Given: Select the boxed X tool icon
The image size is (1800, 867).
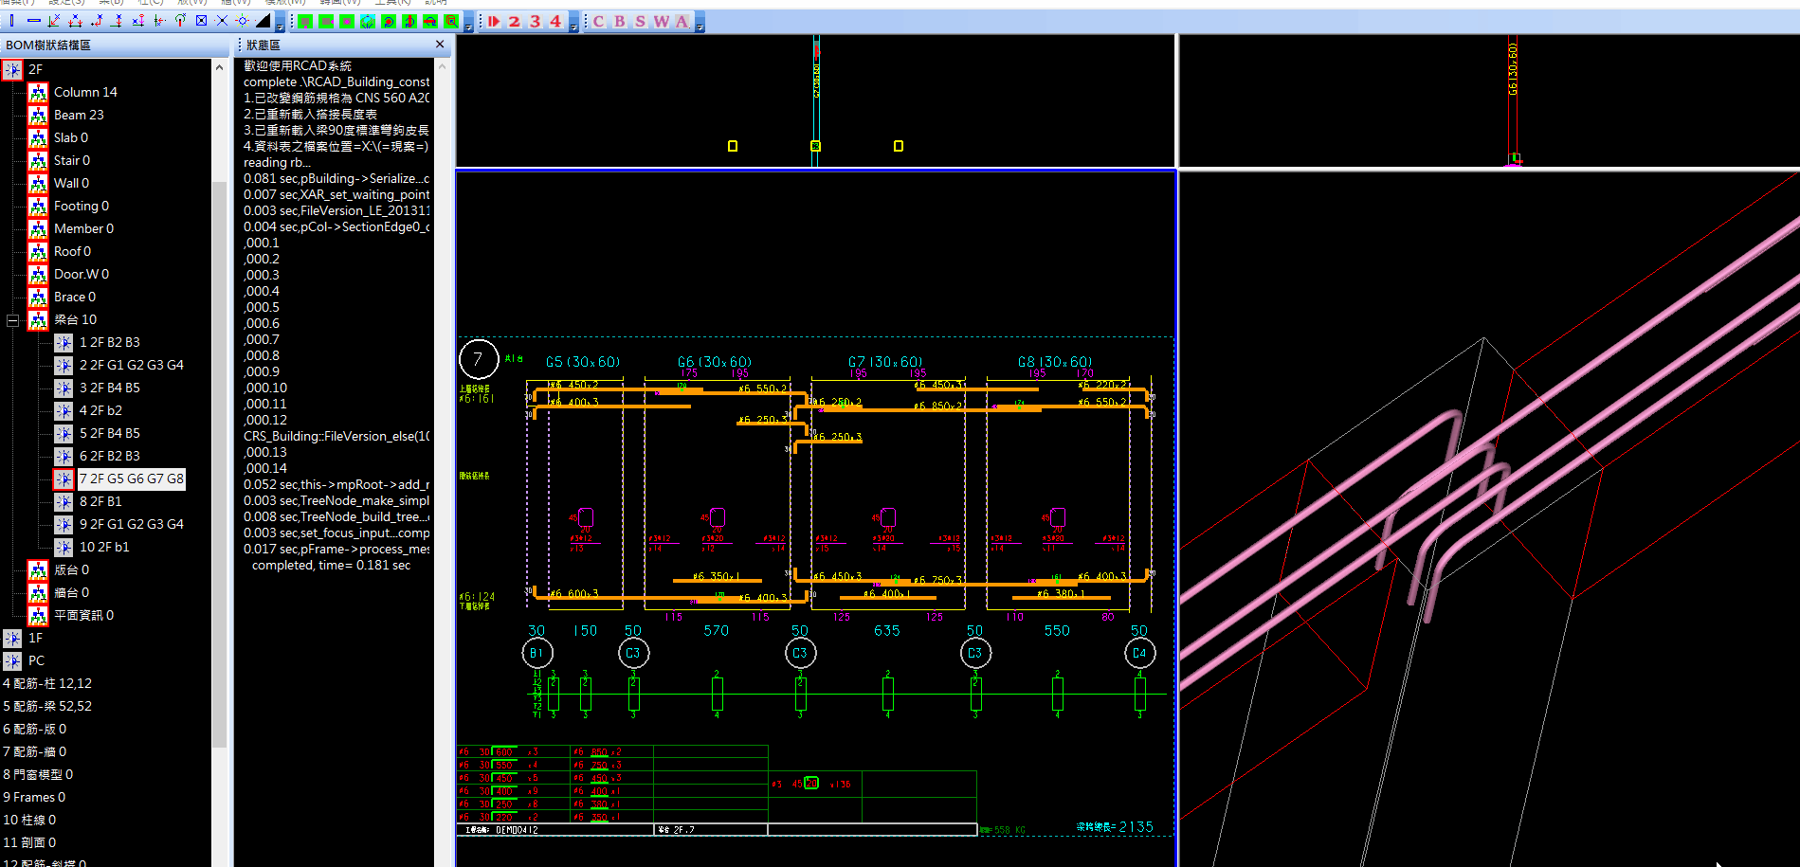Looking at the screenshot, I should (201, 21).
